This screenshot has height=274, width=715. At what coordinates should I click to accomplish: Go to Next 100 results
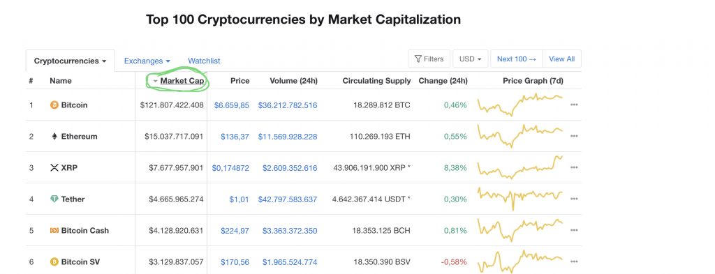517,59
